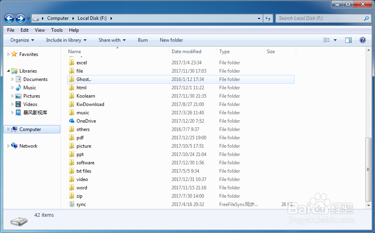Open the Tools menu
The width and height of the screenshot is (375, 233).
pos(57,30)
